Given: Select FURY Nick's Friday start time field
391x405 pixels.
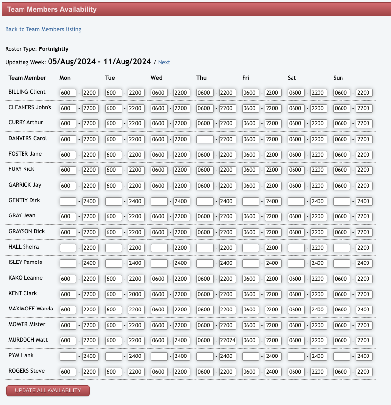Looking at the screenshot, I should (250, 170).
